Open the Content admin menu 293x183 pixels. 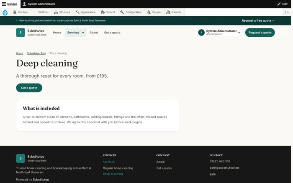tap(21, 12)
